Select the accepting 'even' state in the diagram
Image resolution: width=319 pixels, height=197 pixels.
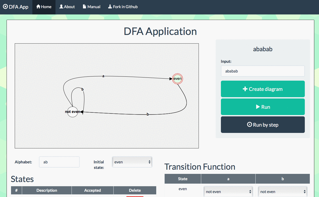point(177,79)
